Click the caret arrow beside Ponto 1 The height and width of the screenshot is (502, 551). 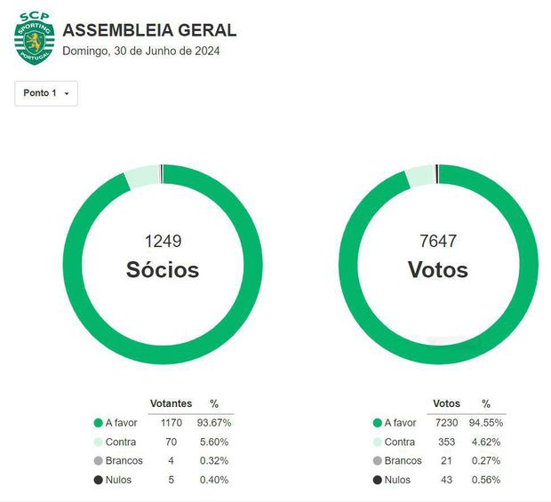tap(67, 94)
